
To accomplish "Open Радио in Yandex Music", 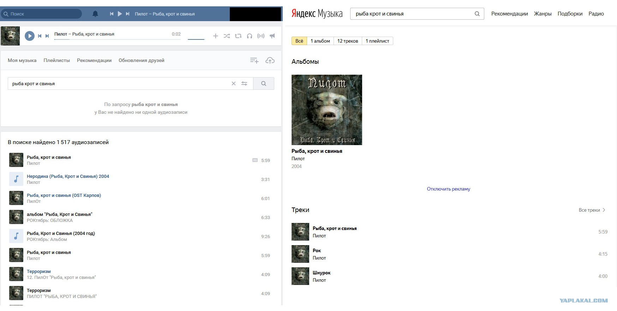I will (596, 14).
